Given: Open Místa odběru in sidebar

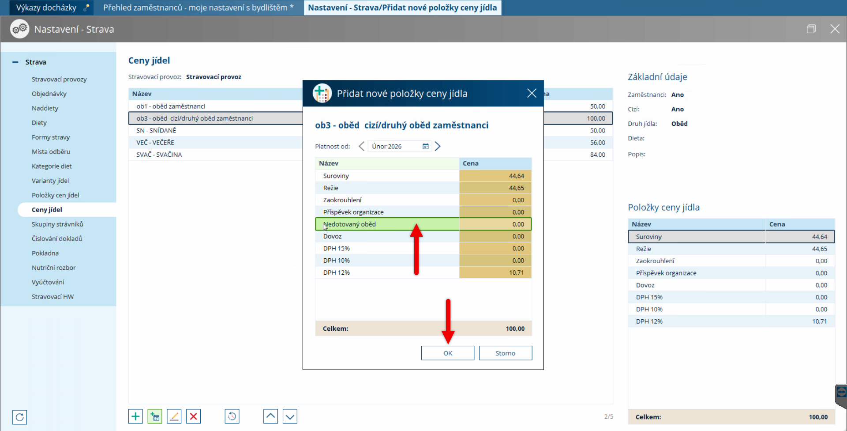Looking at the screenshot, I should 51,152.
